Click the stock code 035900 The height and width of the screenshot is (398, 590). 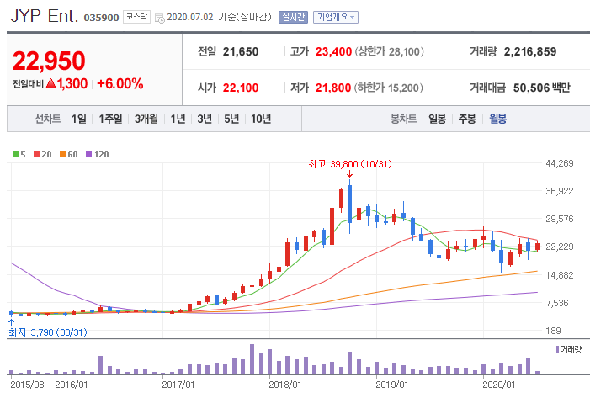(x=101, y=18)
